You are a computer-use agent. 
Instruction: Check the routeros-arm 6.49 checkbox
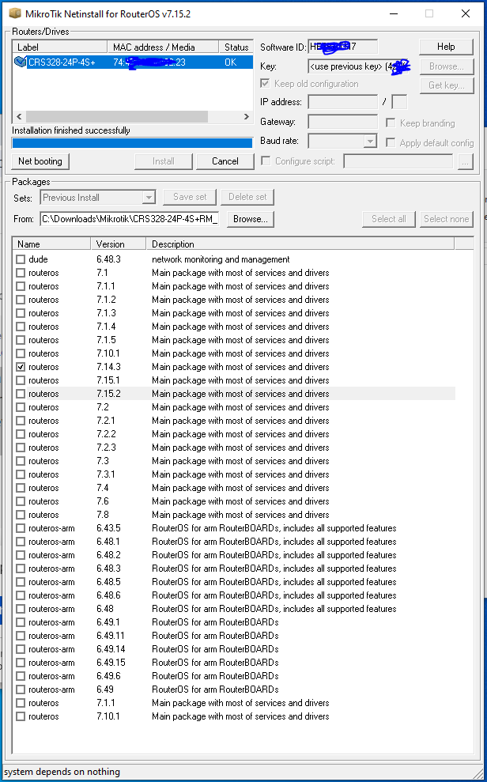20,689
